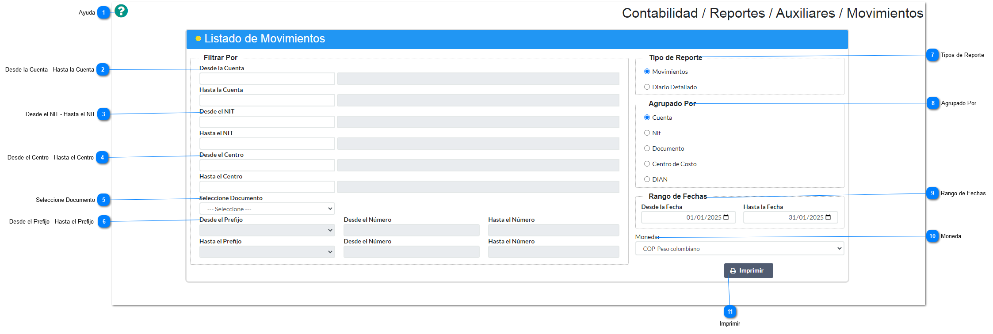This screenshot has width=993, height=334.
Task: Click blue annotation marker number 10
Action: pyautogui.click(x=932, y=236)
